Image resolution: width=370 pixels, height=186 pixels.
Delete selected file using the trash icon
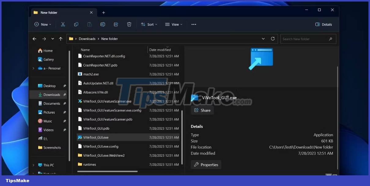129,24
